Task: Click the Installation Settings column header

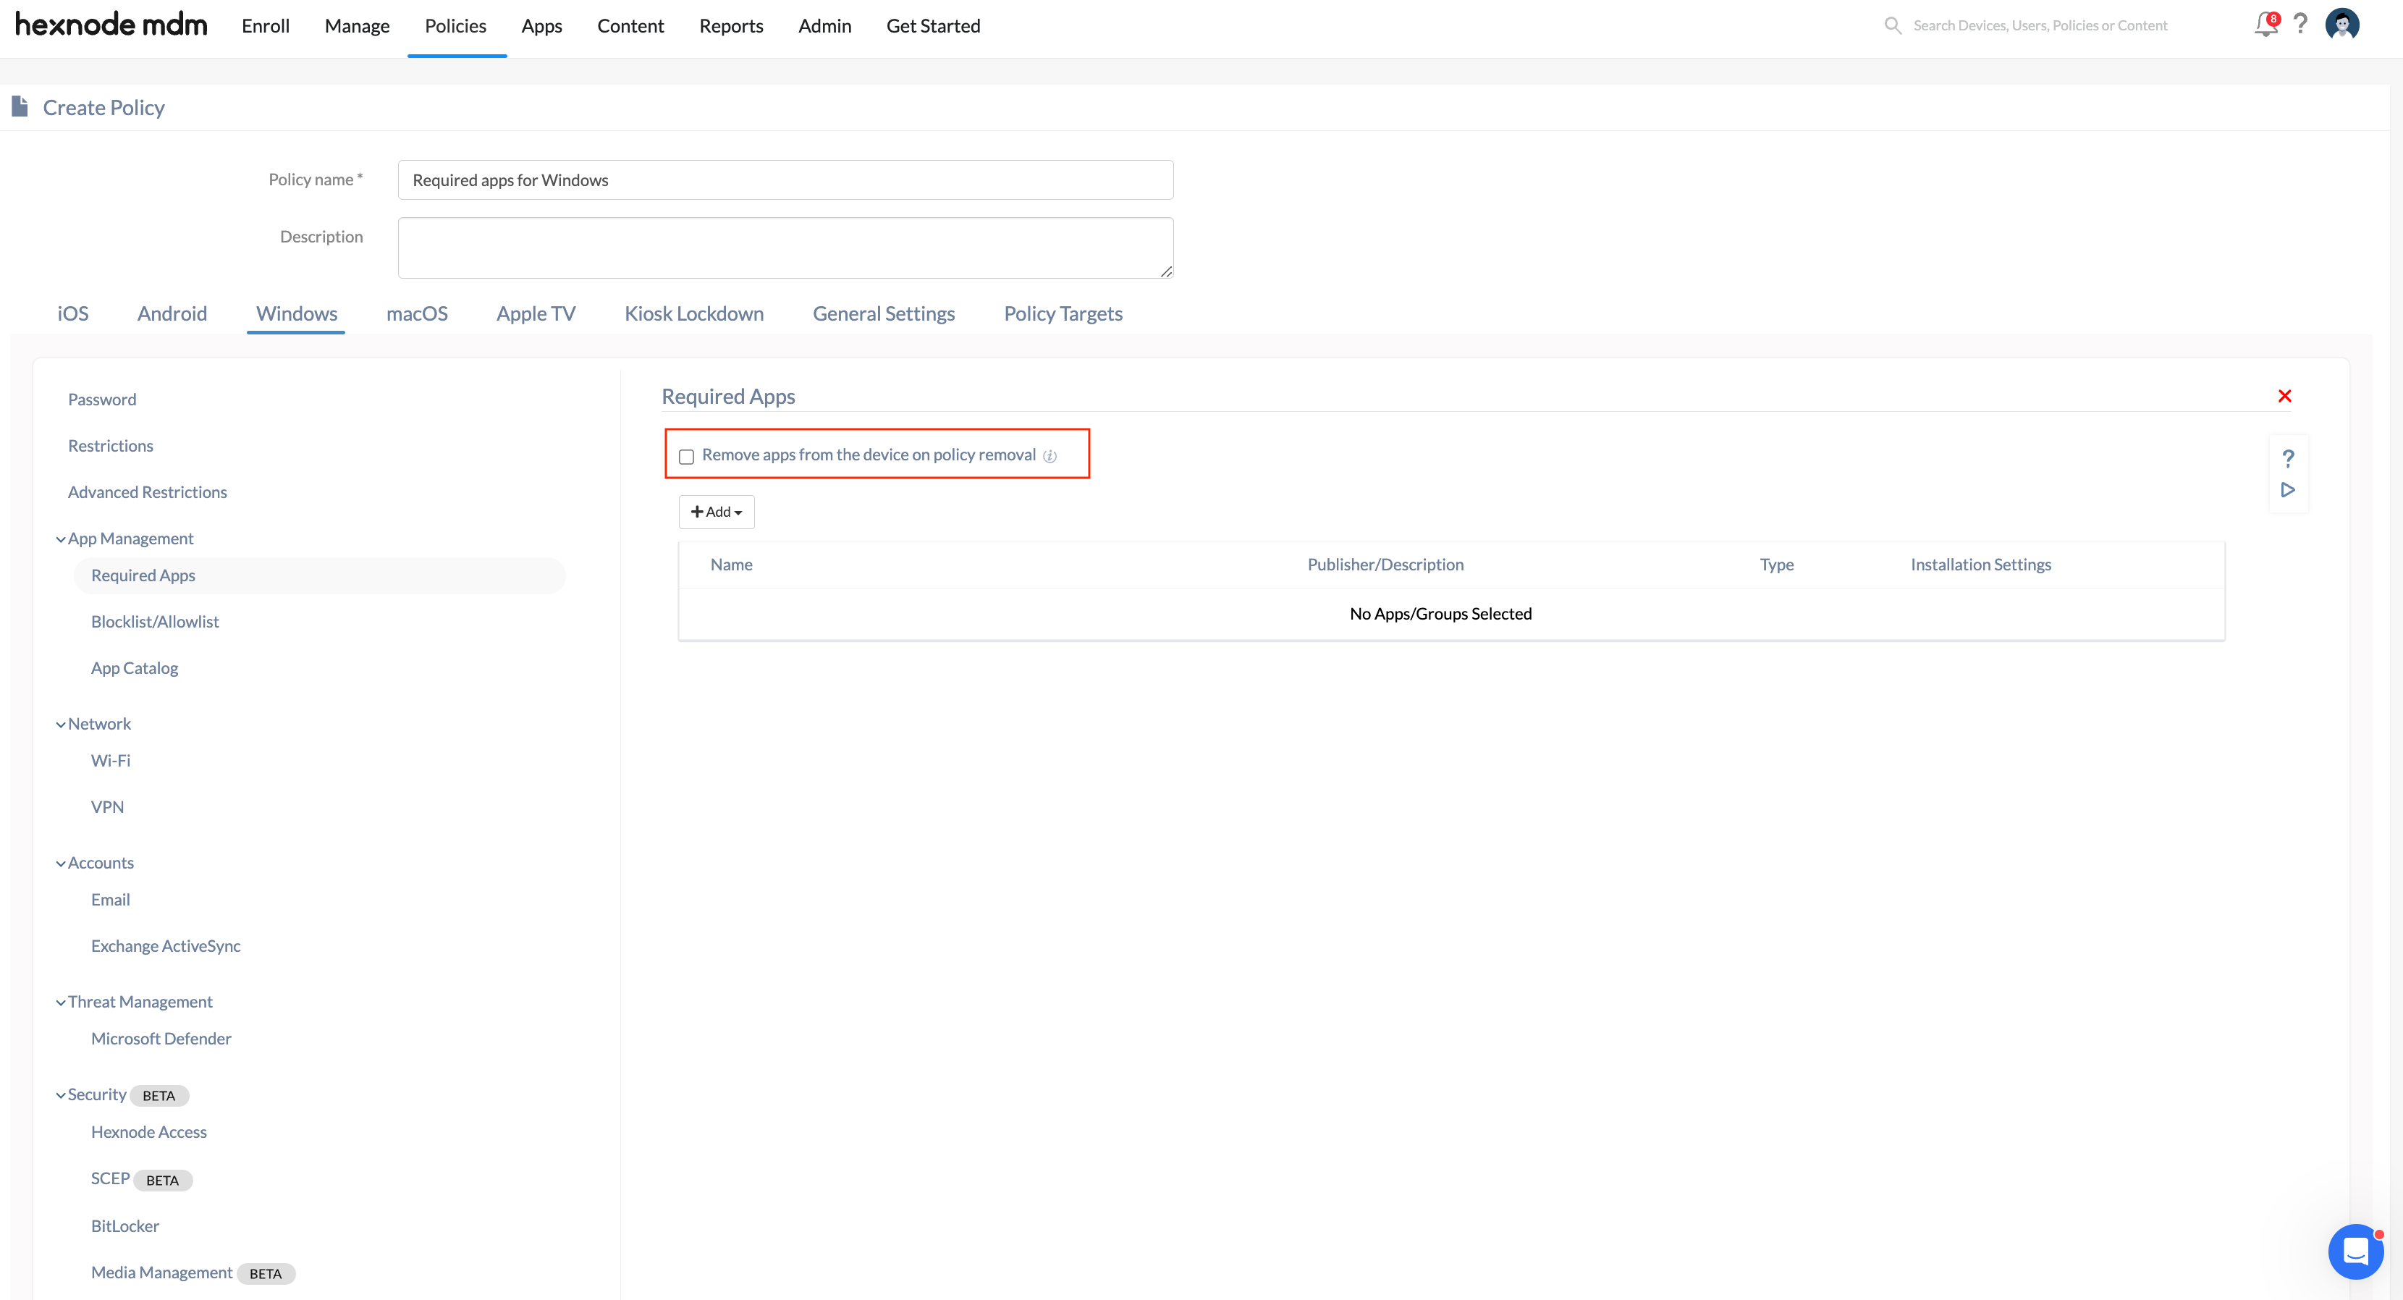Action: (1980, 565)
